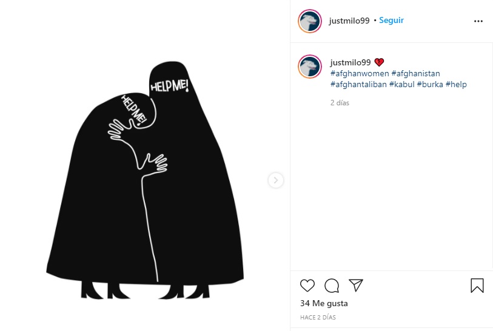
Task: Open comments with the speech bubble icon
Action: [332, 286]
